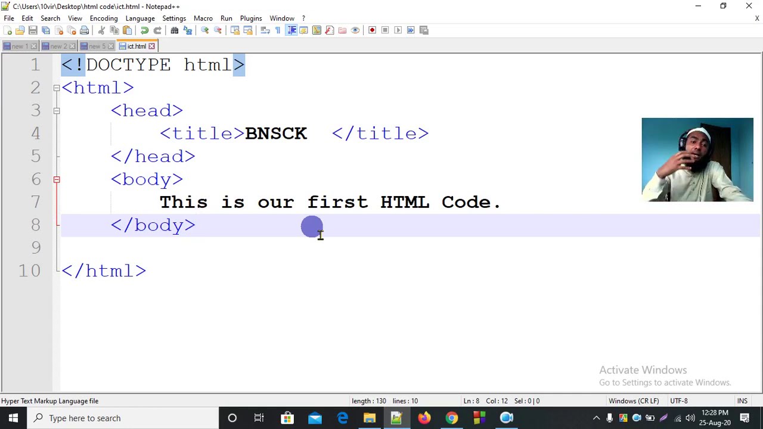Switch to the new 1 tab

point(20,46)
